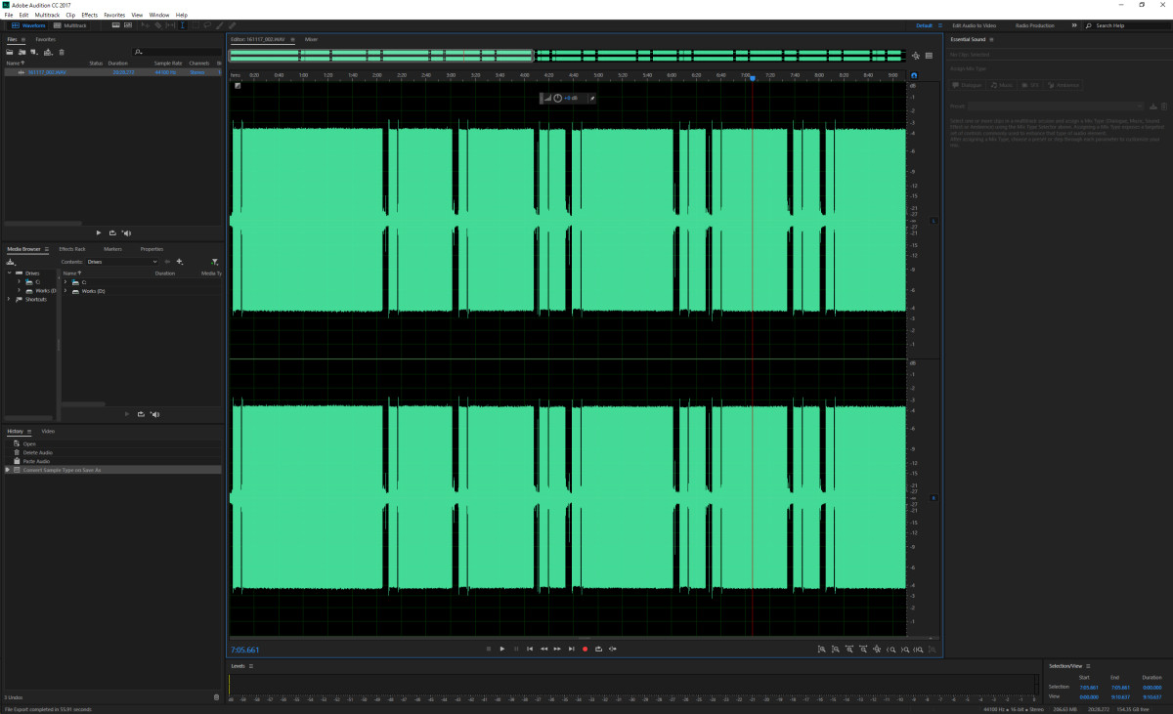Click the red Record button
The height and width of the screenshot is (714, 1173).
[585, 649]
